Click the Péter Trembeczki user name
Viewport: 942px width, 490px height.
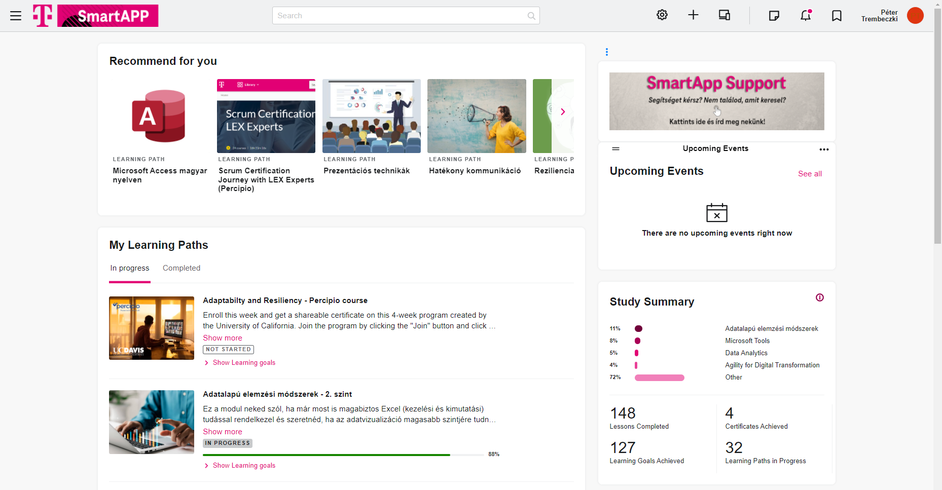click(x=879, y=16)
